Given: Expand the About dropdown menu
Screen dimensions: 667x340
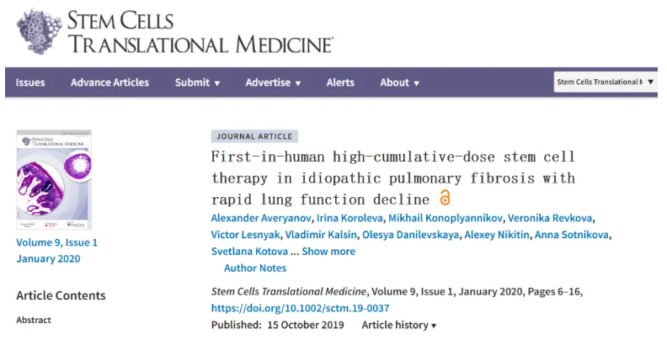Looking at the screenshot, I should pos(400,82).
